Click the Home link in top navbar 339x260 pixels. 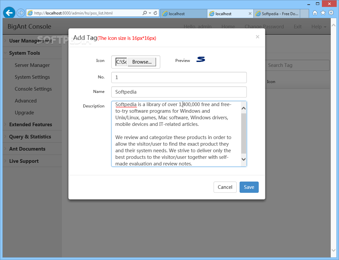pyautogui.click(x=228, y=27)
